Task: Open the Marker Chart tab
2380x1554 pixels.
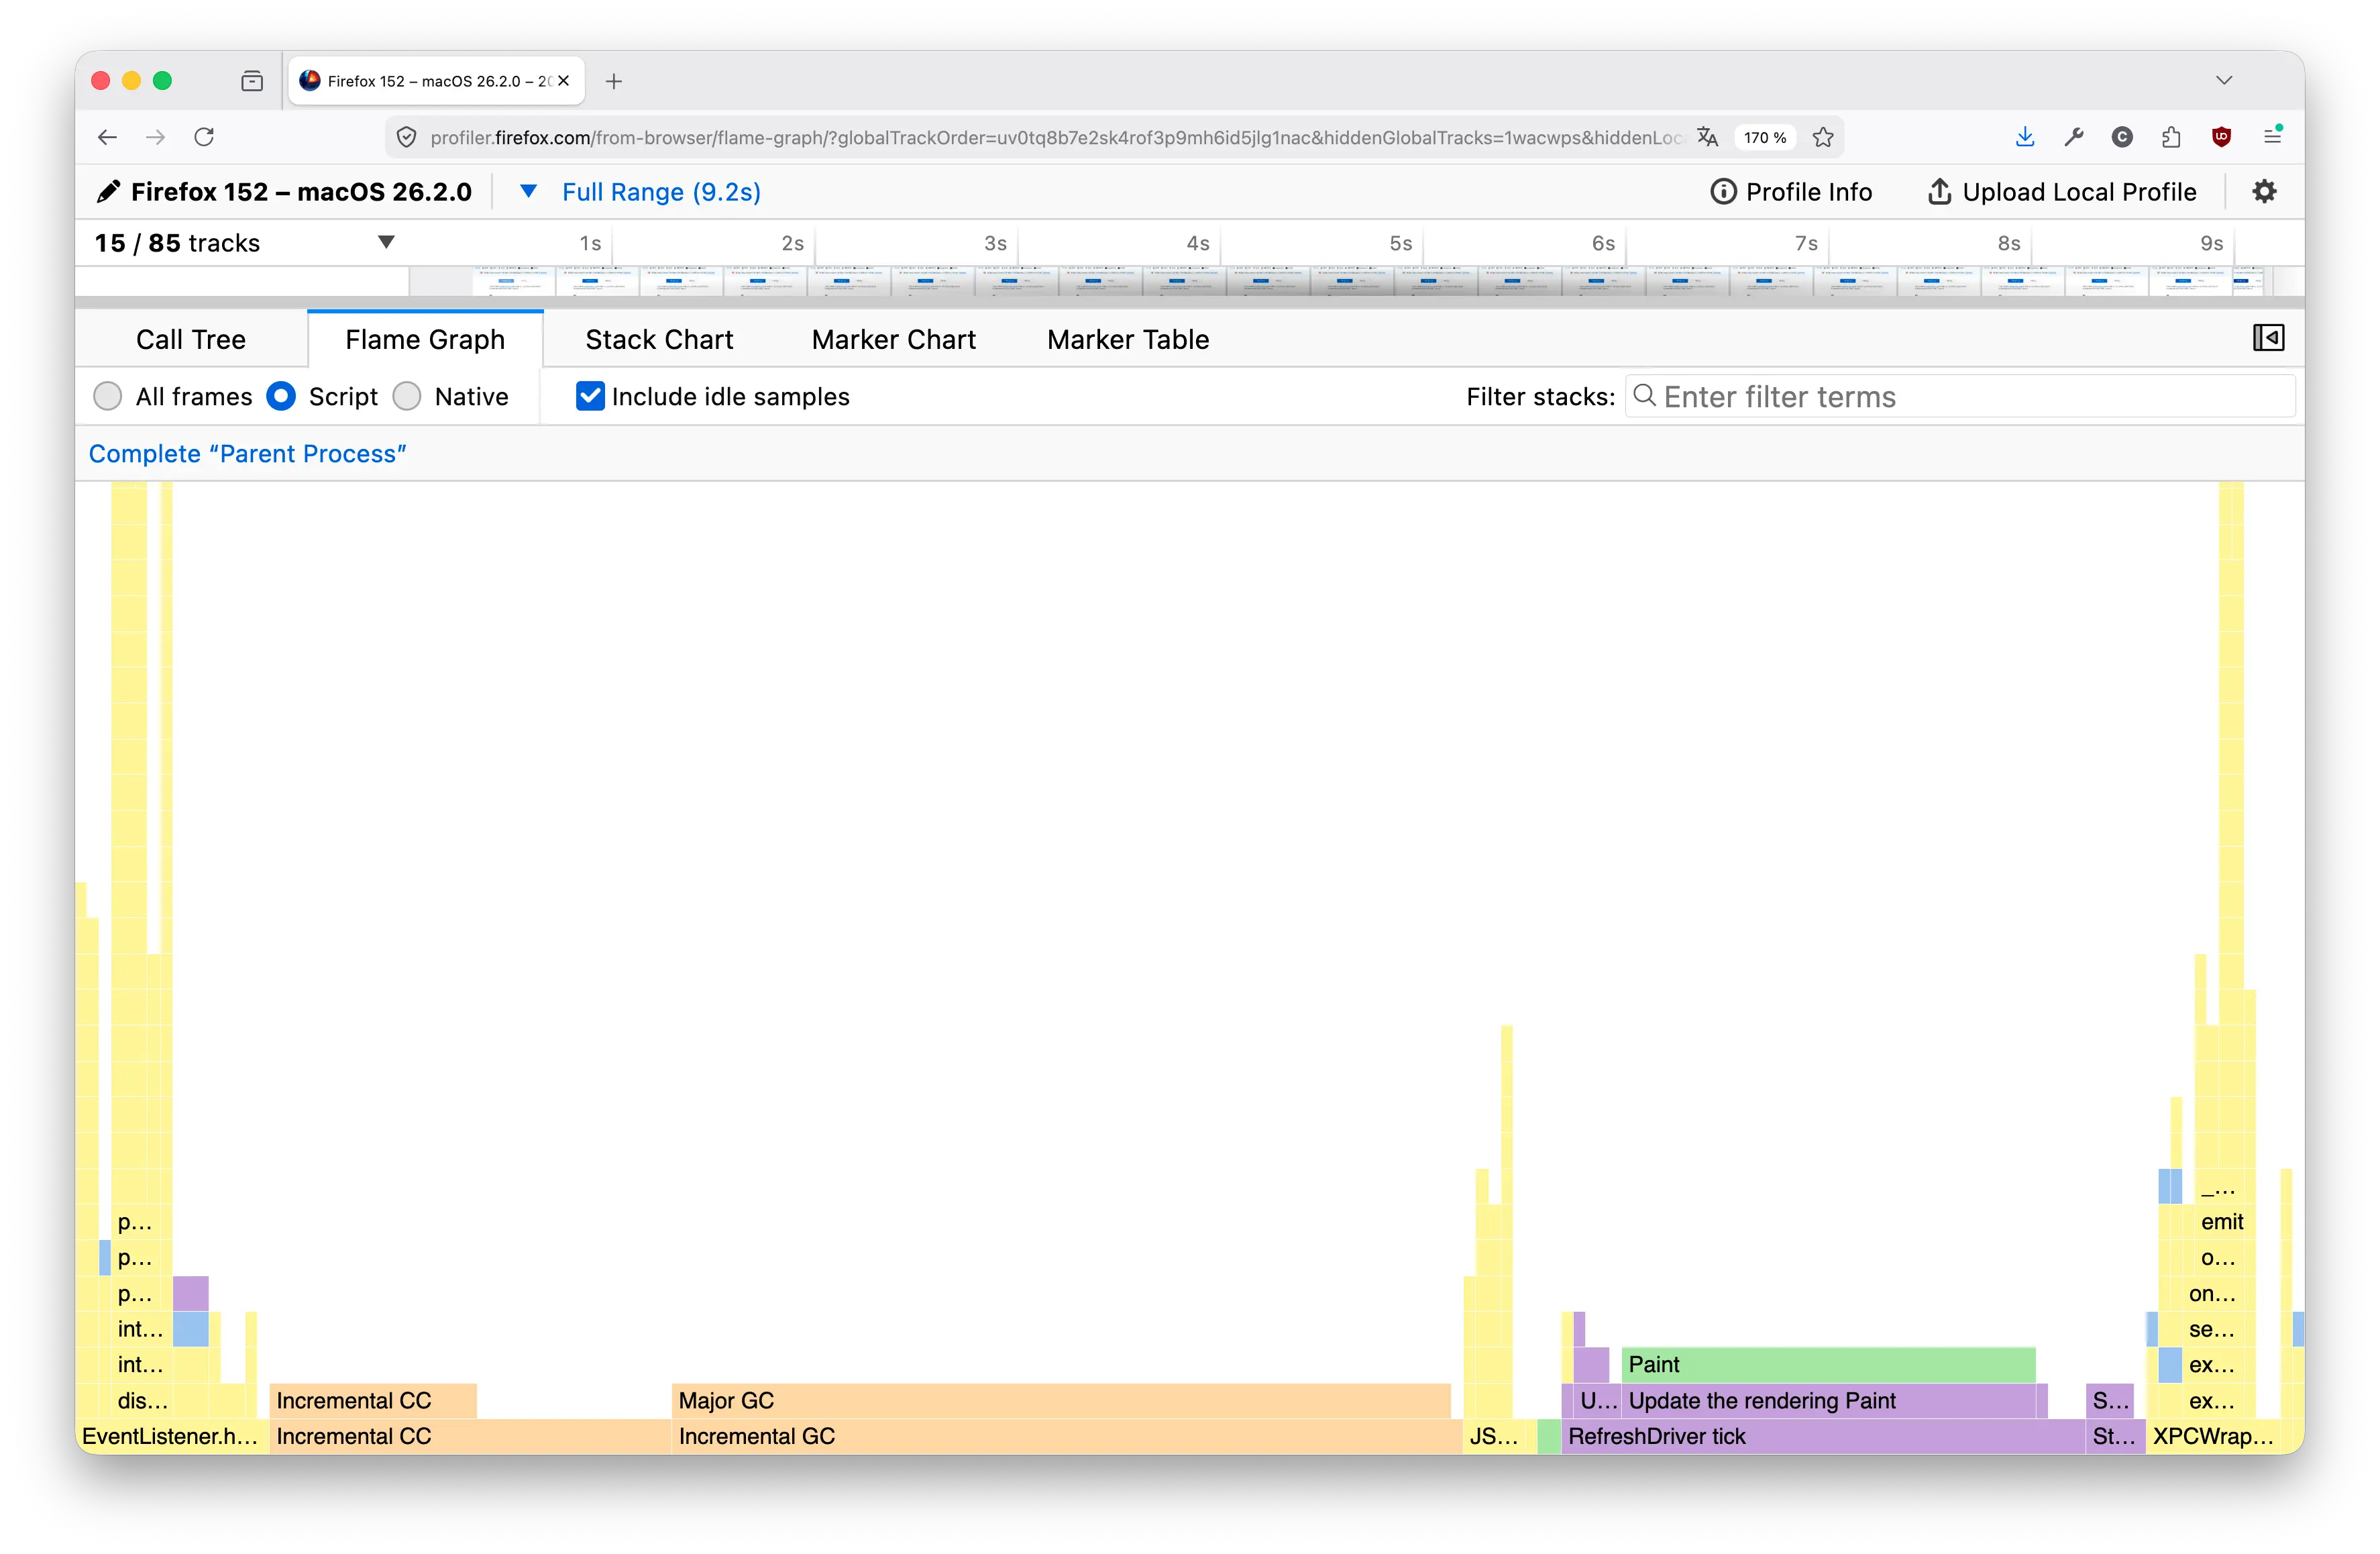Action: [893, 339]
